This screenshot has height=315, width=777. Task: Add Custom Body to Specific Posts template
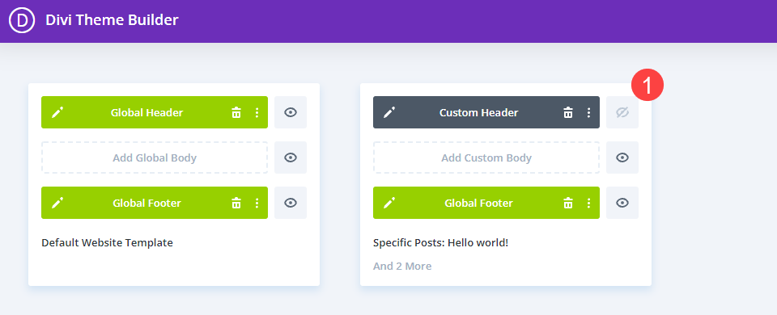(x=486, y=157)
